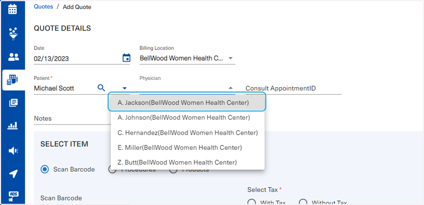Viewport: 424px width, 205px height.
Task: Open the paper plane navigation sidebar icon
Action: [x=13, y=174]
